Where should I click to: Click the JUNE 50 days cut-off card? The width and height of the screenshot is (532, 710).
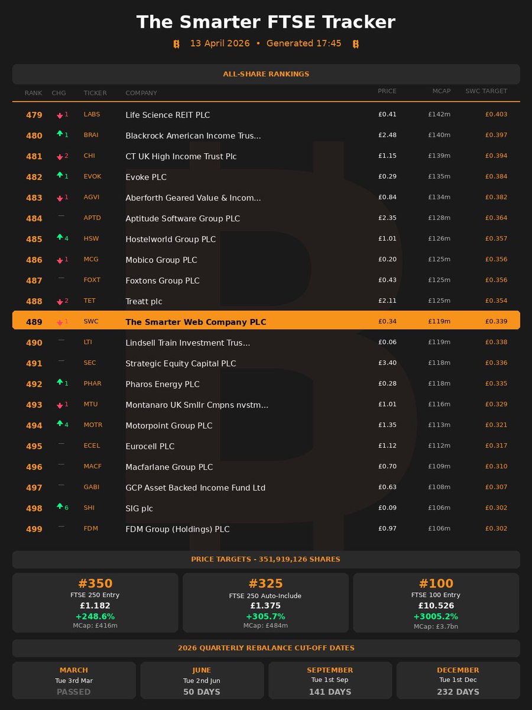[202, 680]
